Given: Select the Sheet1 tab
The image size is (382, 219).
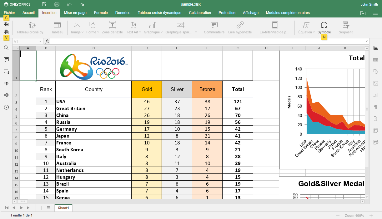Looking at the screenshot, I should 63,208.
